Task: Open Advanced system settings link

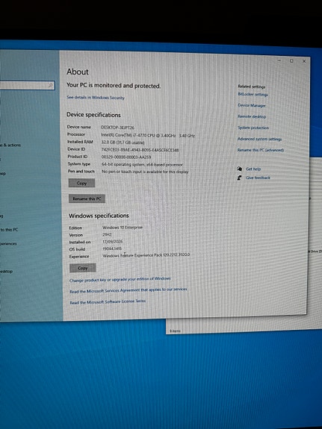Action: tap(259, 139)
